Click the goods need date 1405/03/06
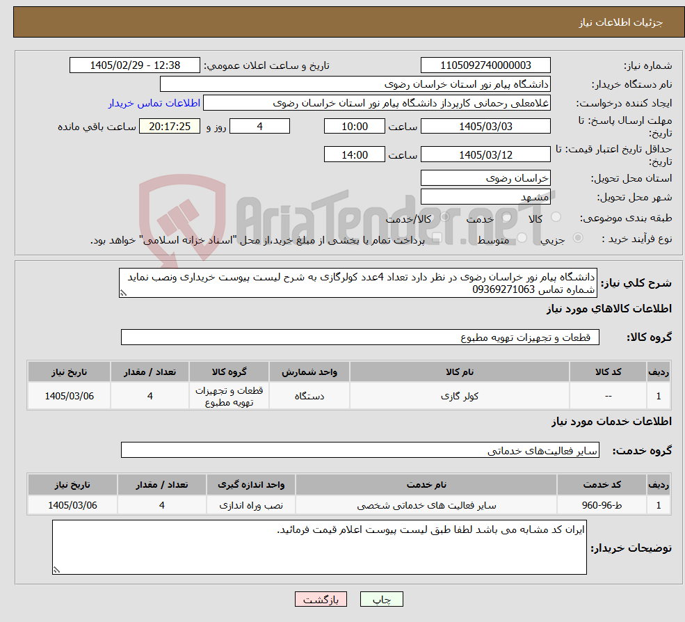 (x=69, y=396)
